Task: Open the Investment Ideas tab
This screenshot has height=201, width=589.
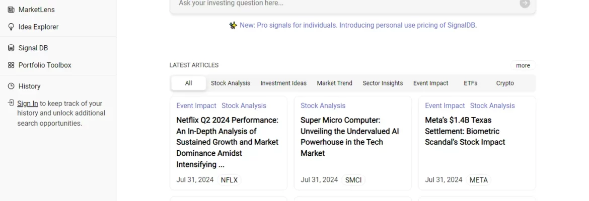Action: click(283, 83)
